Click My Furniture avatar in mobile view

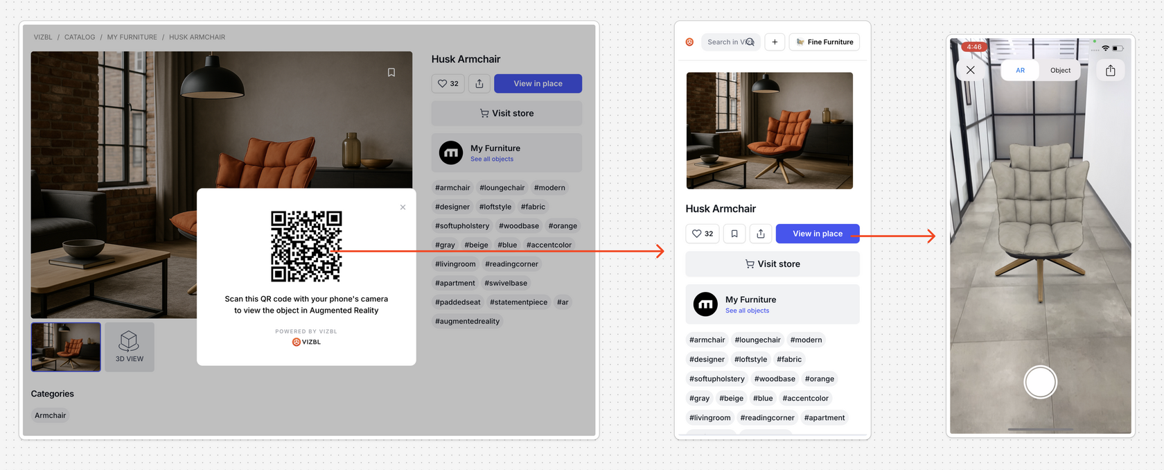(705, 304)
